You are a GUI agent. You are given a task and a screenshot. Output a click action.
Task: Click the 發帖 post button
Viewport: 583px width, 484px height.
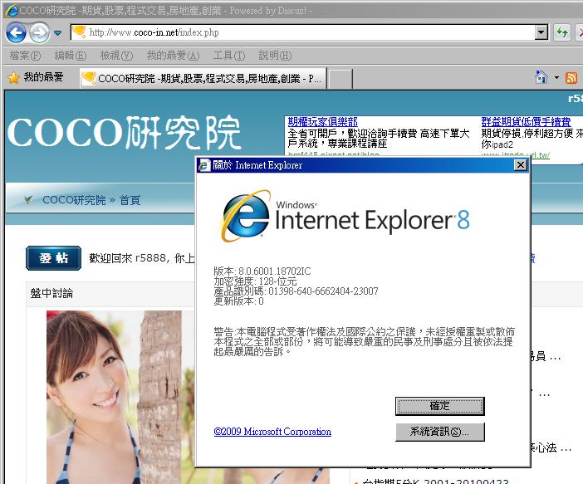[x=53, y=258]
